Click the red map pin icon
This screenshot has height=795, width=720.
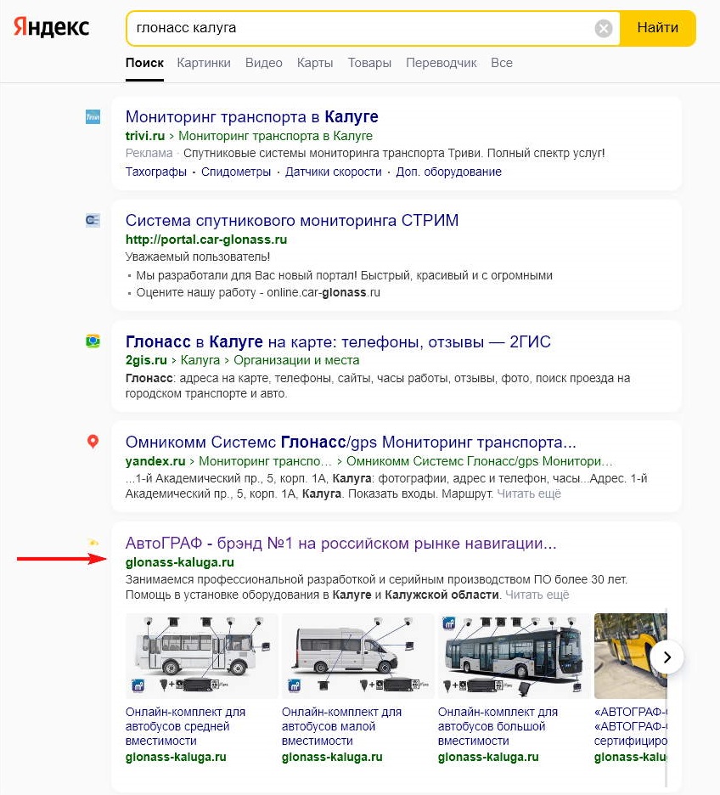tap(93, 442)
